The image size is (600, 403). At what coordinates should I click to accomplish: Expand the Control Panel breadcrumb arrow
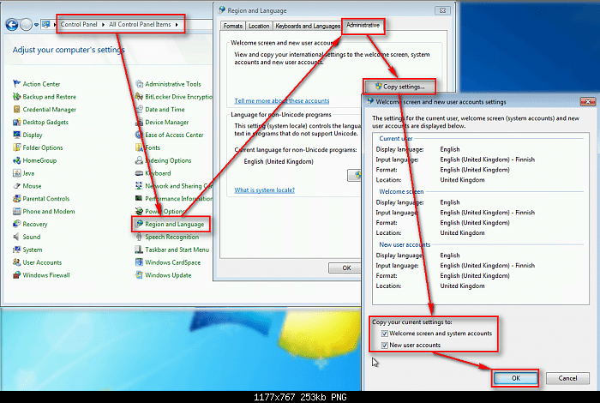pyautogui.click(x=104, y=25)
